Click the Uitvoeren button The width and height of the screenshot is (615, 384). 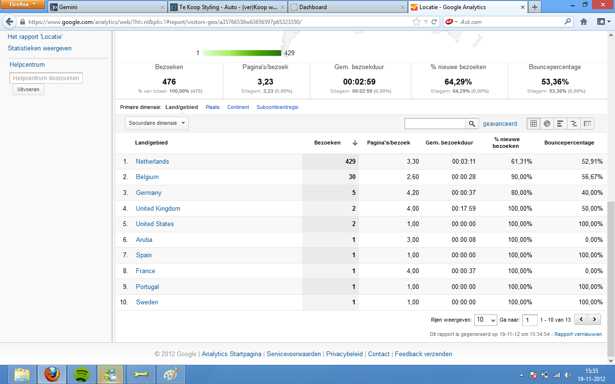(x=28, y=89)
